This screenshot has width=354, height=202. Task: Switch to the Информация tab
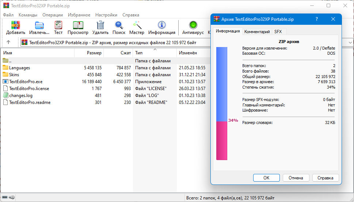(228, 31)
